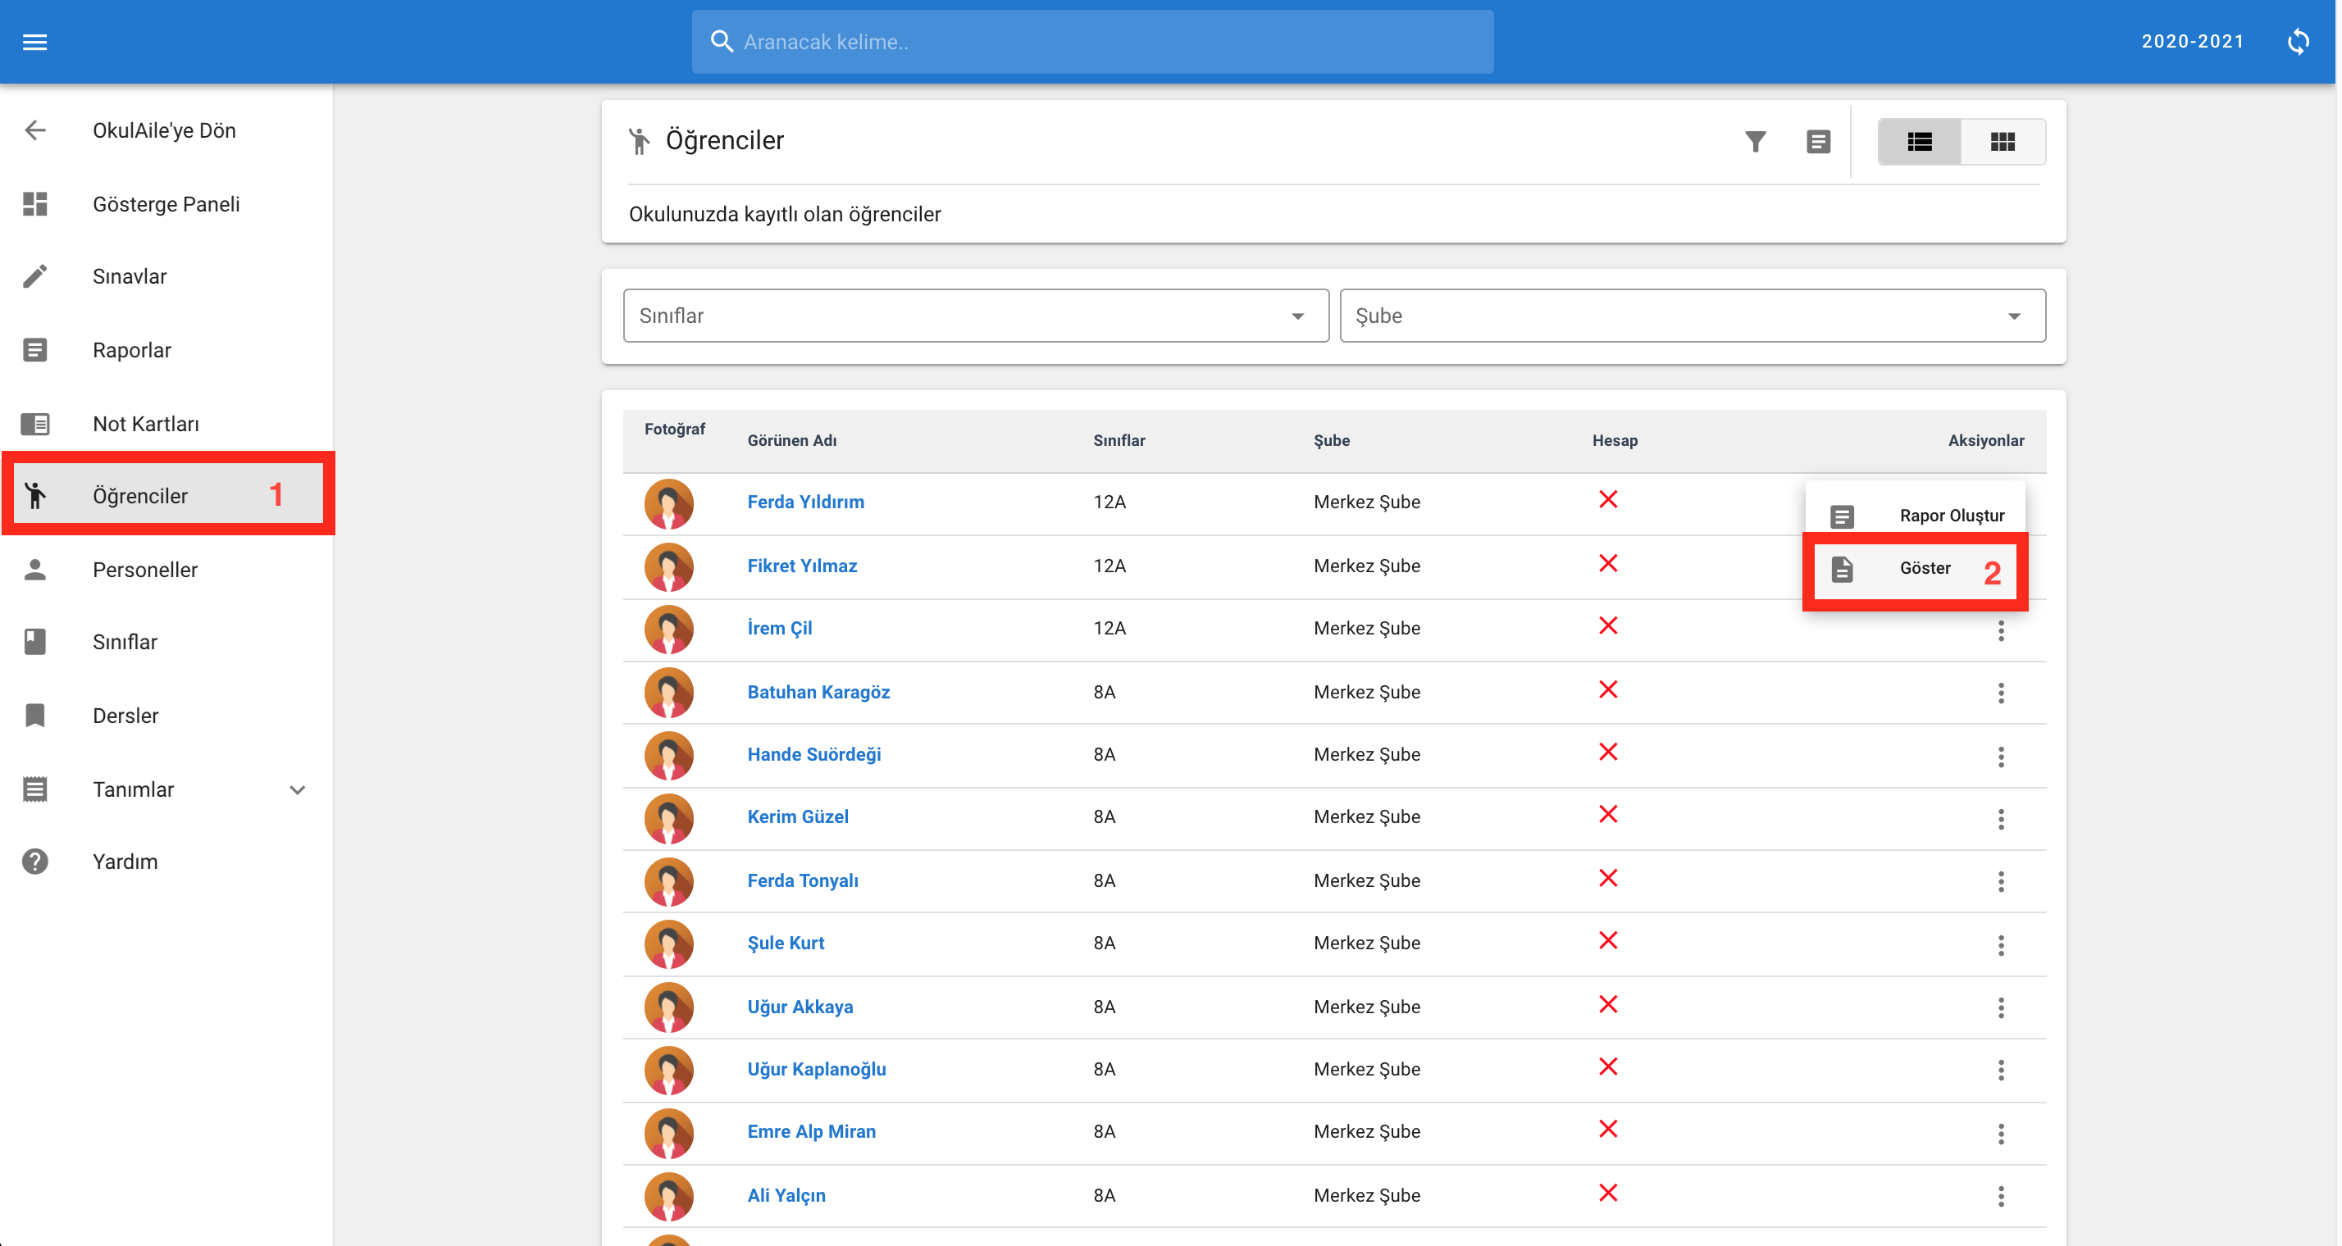Open actions menu for İrem Çil
2342x1246 pixels.
(2000, 630)
